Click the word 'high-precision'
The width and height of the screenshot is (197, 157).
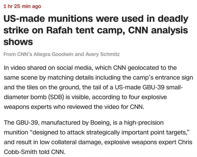144,123
